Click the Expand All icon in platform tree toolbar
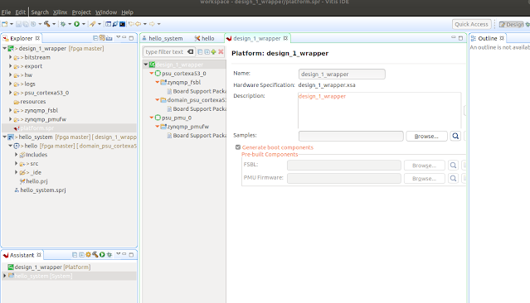This screenshot has width=530, height=303. [207, 51]
